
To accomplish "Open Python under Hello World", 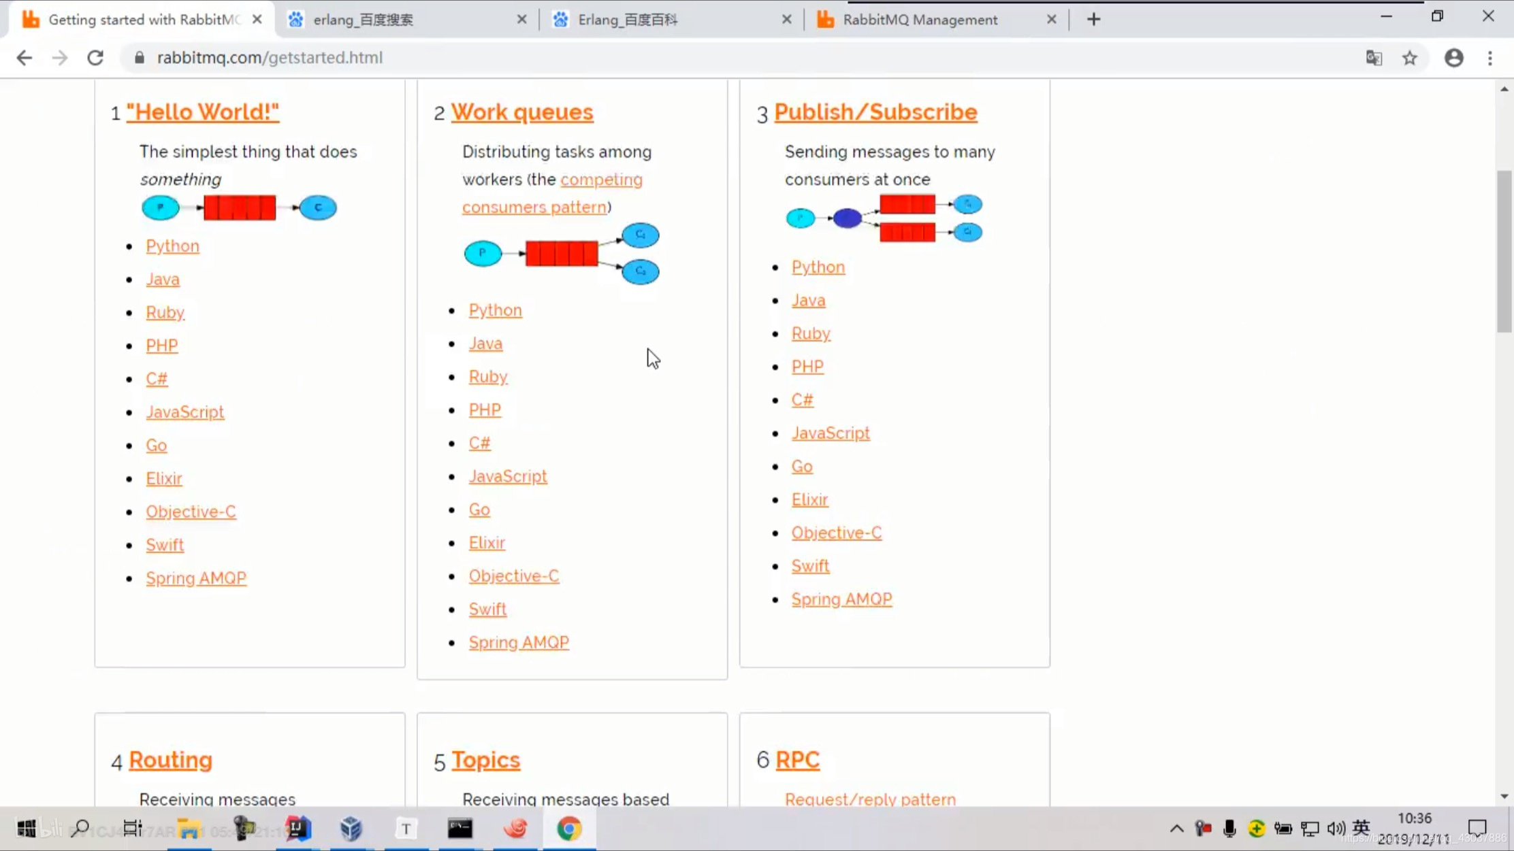I will (173, 246).
